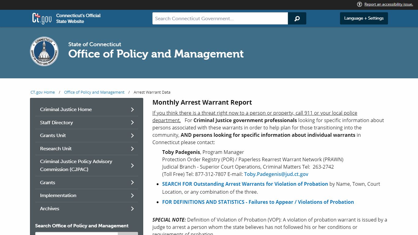The height and width of the screenshot is (235, 418).
Task: Click SPECIAL NOTE text
Action: [169, 220]
